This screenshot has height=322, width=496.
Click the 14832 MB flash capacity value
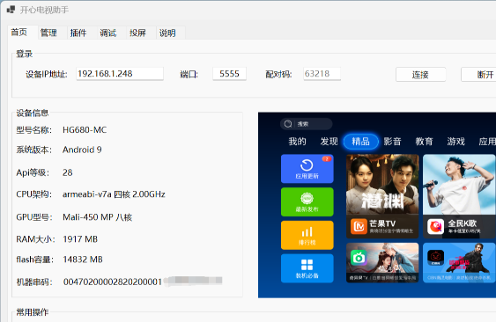click(83, 260)
